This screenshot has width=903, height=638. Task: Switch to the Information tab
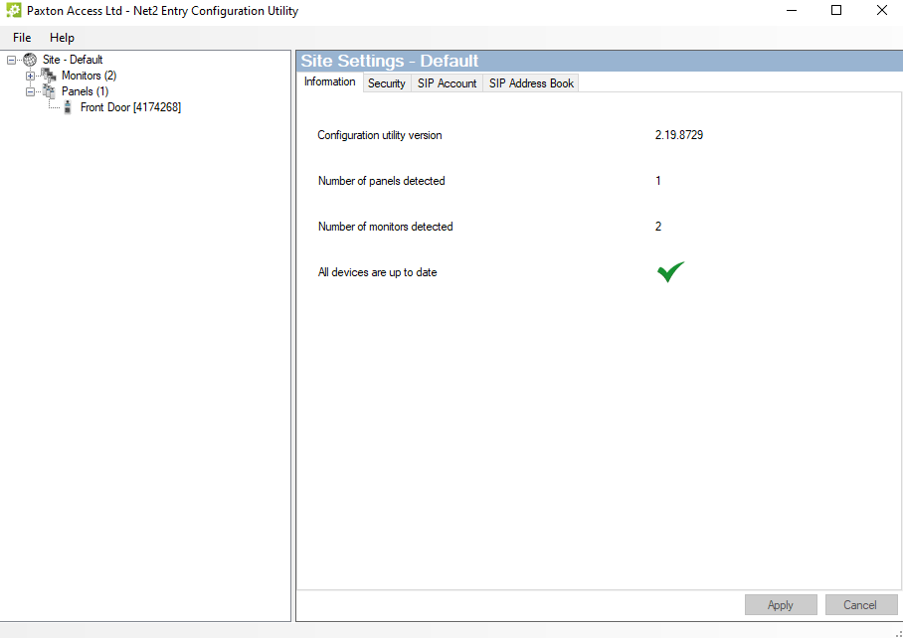click(329, 81)
